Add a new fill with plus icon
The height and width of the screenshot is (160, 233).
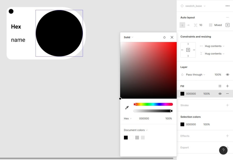point(227,86)
